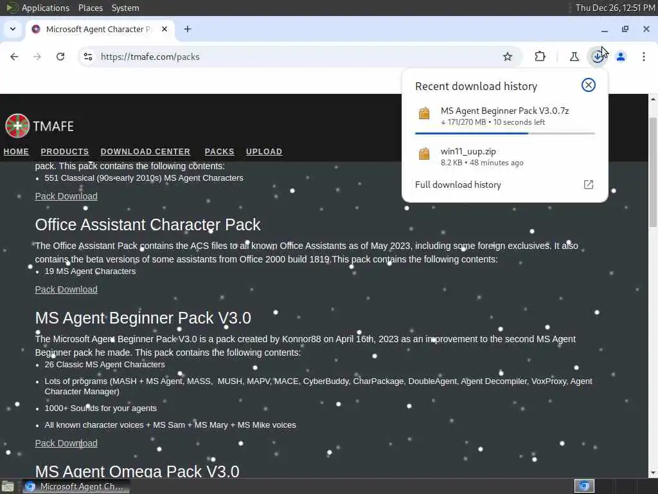The image size is (658, 494).
Task: Click the scrollbar up arrow
Action: coord(653,99)
